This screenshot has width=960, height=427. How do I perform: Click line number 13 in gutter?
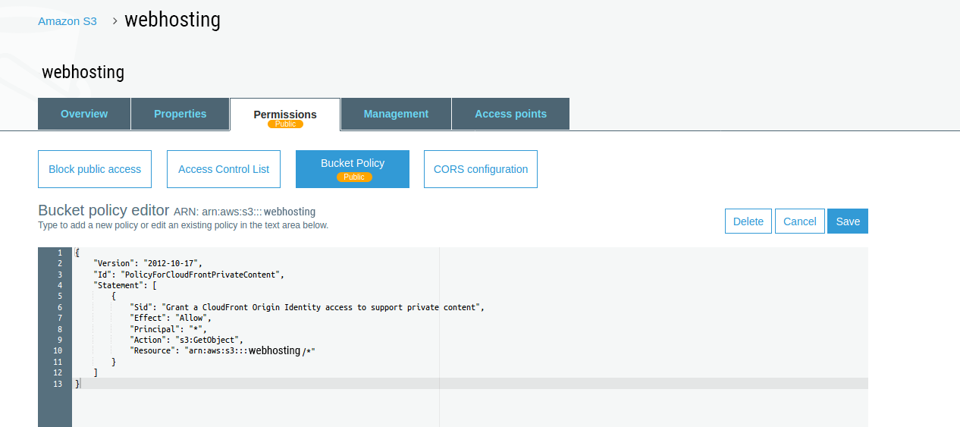point(58,384)
